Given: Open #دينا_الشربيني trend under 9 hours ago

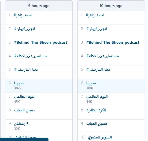Looking at the screenshot, I should tap(26, 70).
